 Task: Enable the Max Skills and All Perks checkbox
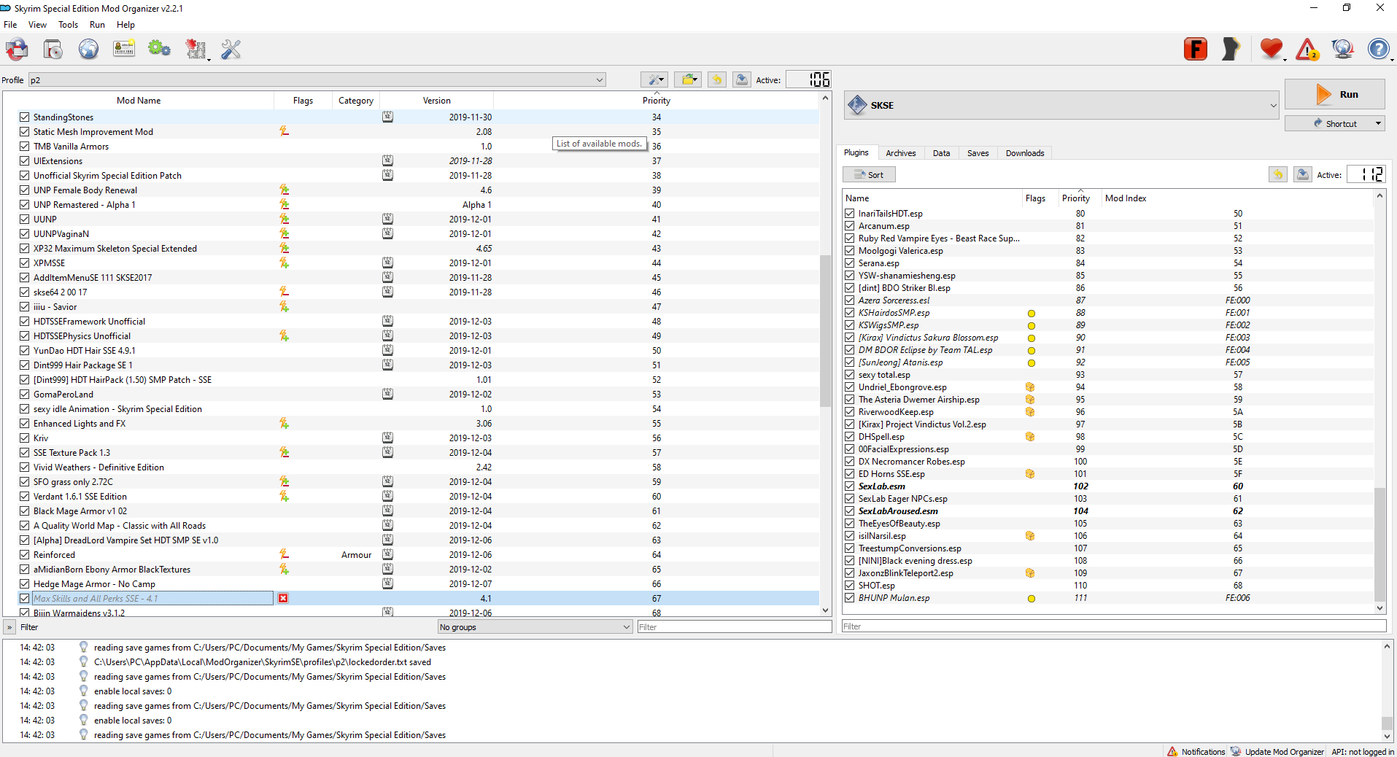point(24,598)
